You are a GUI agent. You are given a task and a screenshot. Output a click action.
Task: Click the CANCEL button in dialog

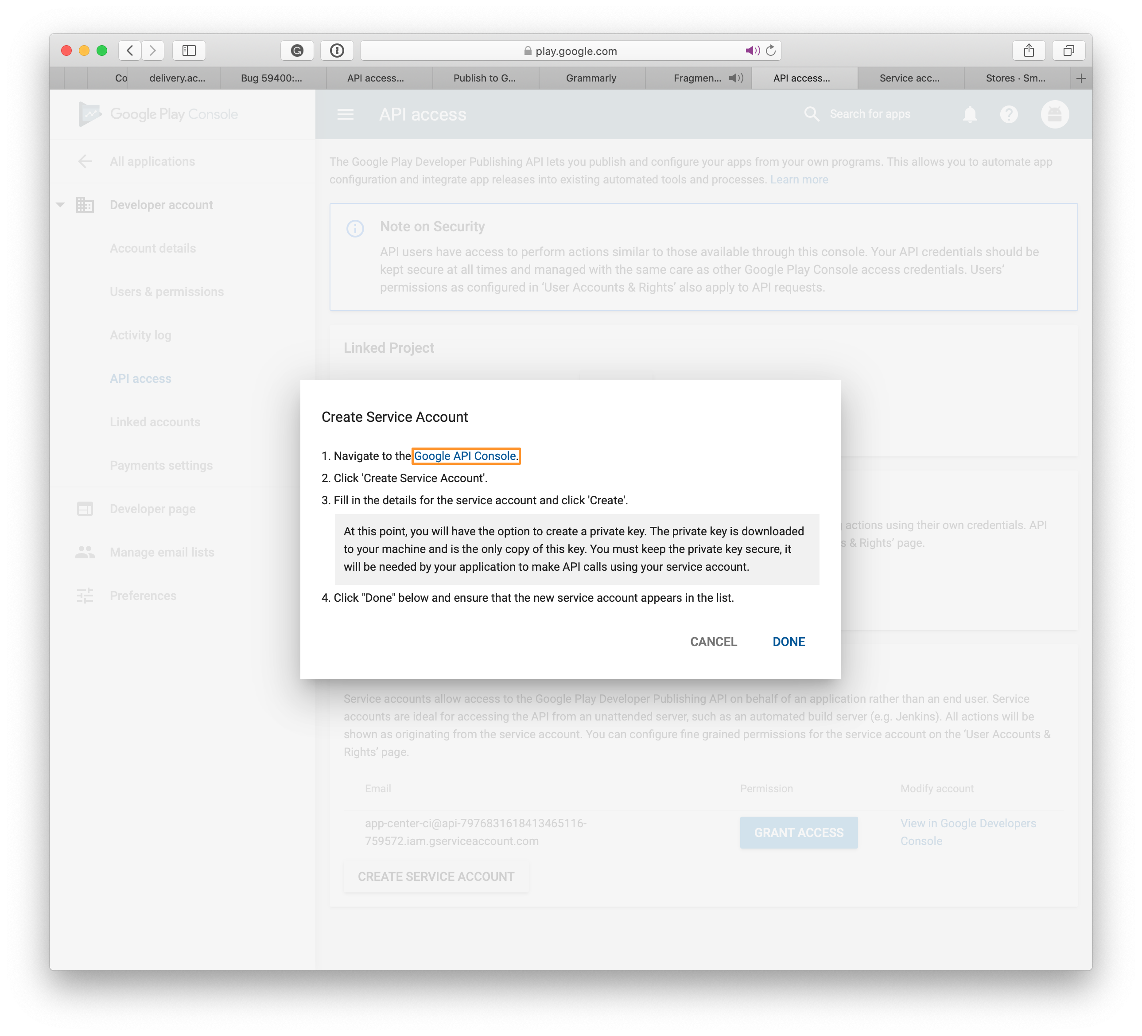point(713,641)
